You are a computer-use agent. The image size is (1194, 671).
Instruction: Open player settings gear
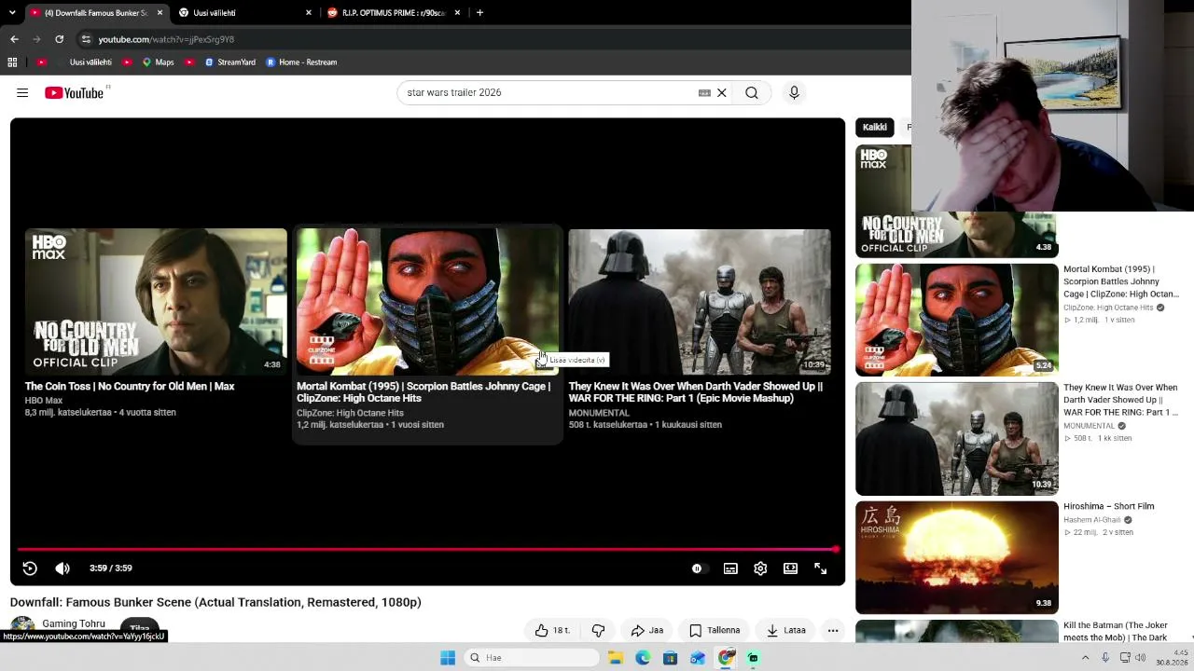pos(760,568)
